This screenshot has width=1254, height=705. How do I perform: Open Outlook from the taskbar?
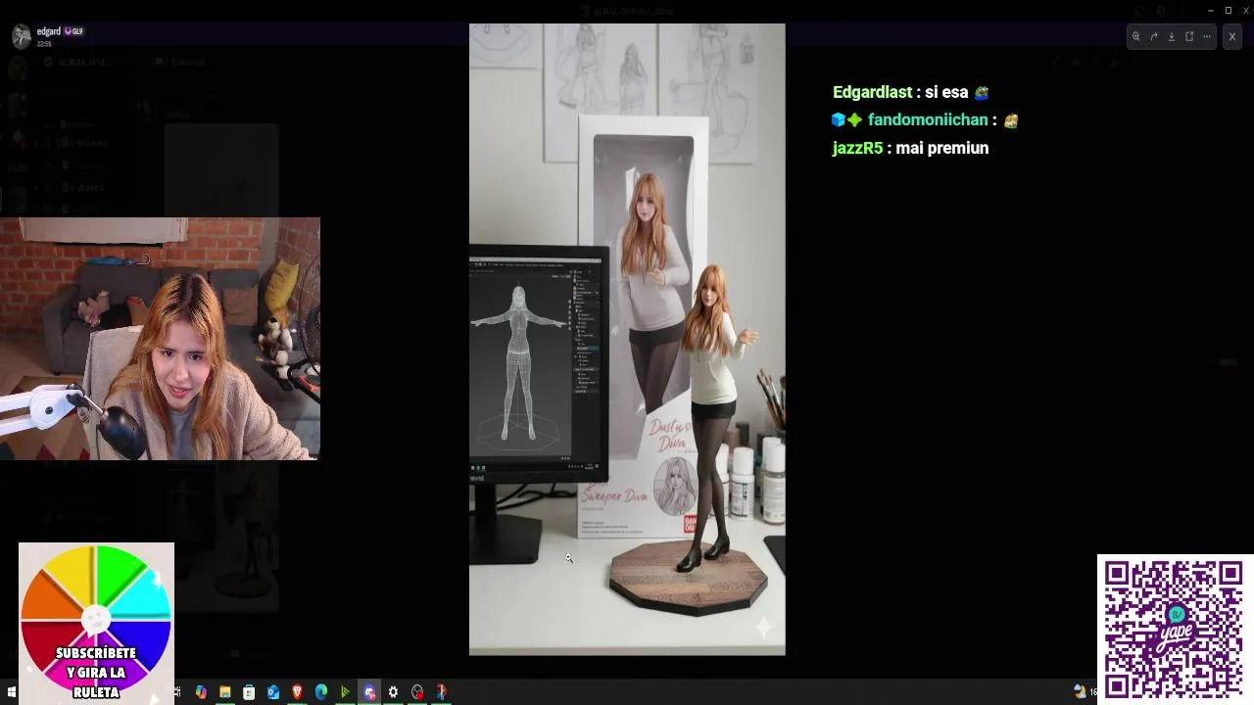point(273,692)
